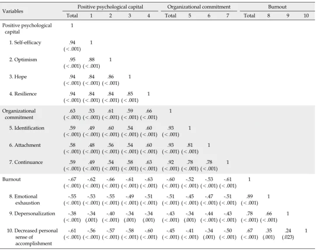Click the .81 value in Attachment row
This screenshot has height=250, width=319.
coord(189,145)
